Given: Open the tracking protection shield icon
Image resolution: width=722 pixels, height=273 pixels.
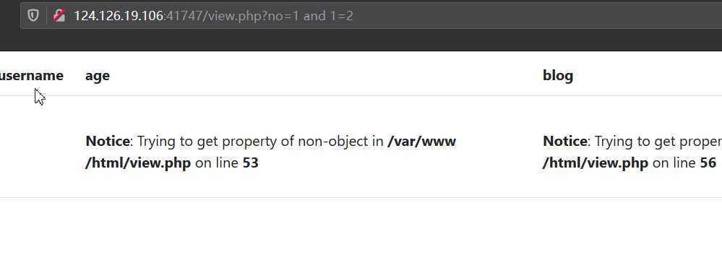Looking at the screenshot, I should (33, 16).
